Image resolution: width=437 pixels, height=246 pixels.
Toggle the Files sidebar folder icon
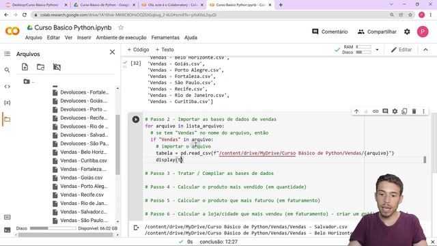(8, 120)
